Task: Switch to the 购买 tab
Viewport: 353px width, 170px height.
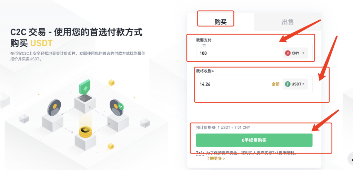Action: pyautogui.click(x=220, y=22)
